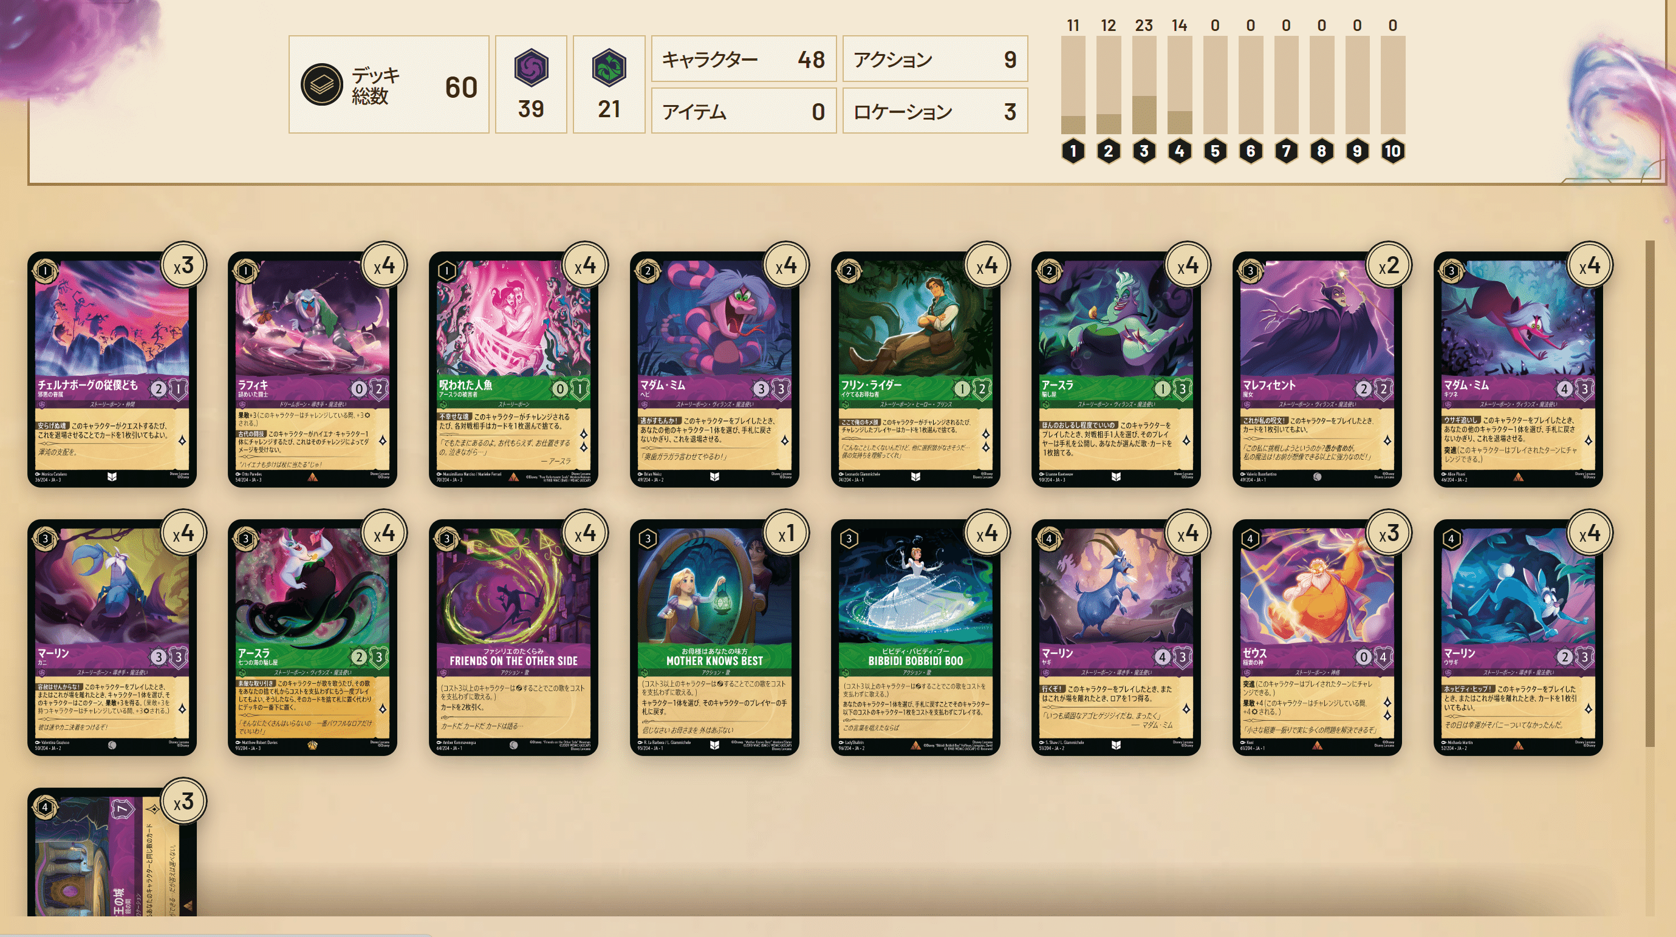
Task: Click the amethyst ink icon above 39
Action: pos(531,67)
